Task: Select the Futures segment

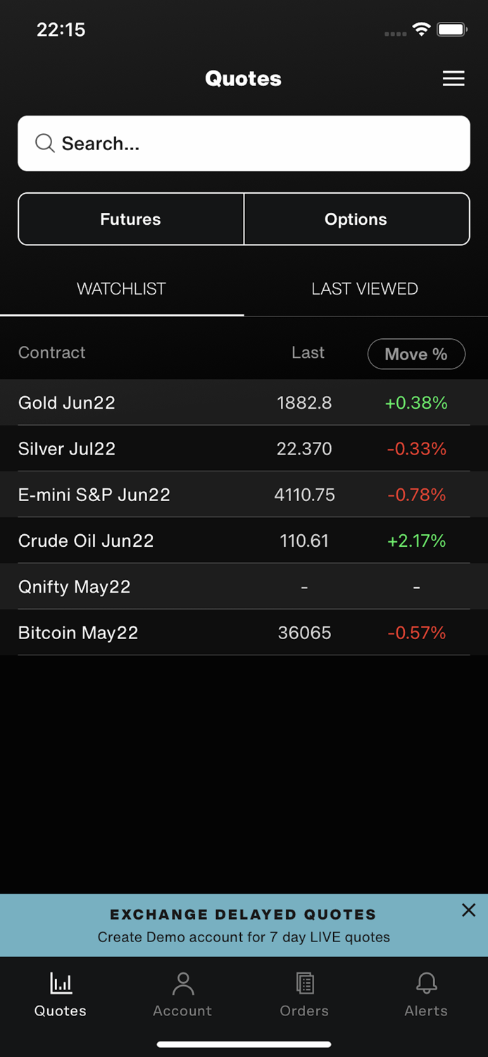Action: [x=130, y=219]
